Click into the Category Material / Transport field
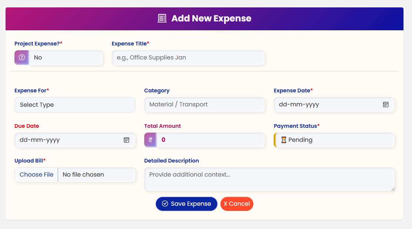The width and height of the screenshot is (412, 229). click(x=205, y=105)
